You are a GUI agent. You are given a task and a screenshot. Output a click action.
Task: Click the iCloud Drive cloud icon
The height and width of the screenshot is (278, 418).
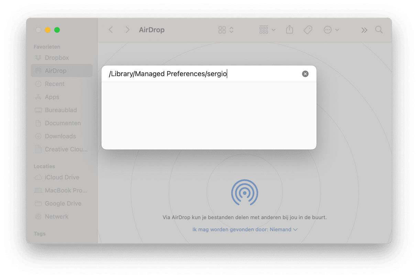tap(38, 177)
